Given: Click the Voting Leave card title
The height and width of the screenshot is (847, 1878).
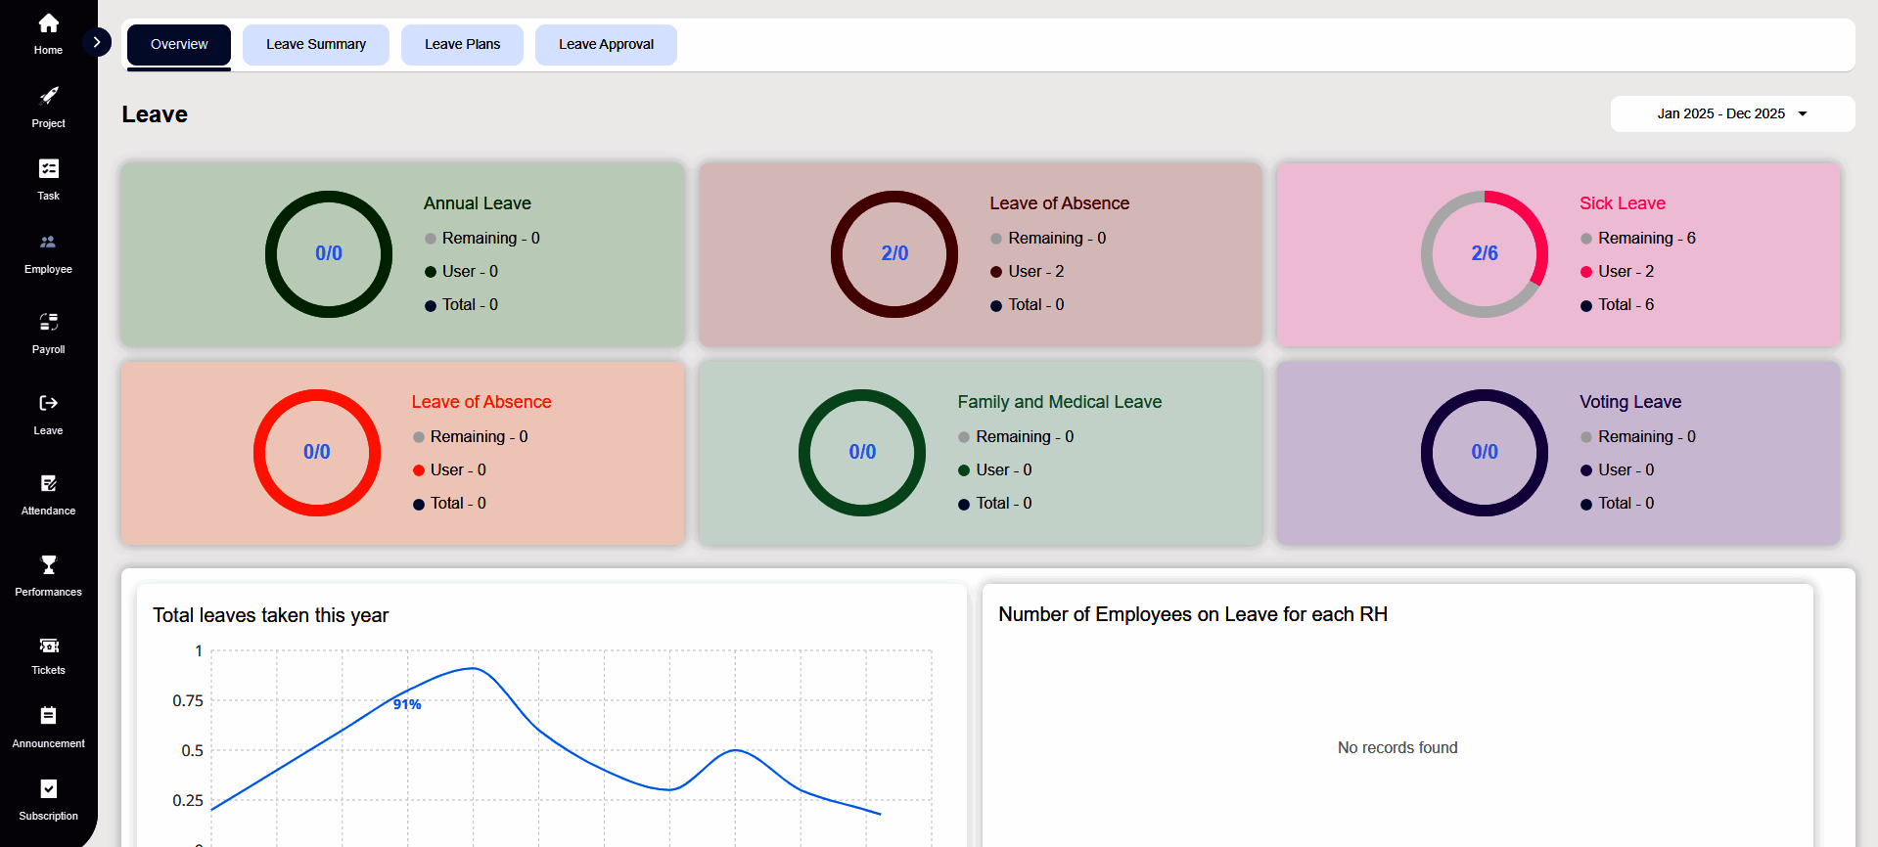Looking at the screenshot, I should [1629, 402].
